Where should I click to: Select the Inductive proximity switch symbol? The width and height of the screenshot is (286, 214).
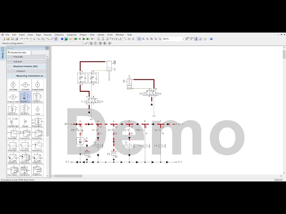pyautogui.click(x=25, y=109)
